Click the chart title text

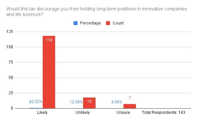pos(97,12)
